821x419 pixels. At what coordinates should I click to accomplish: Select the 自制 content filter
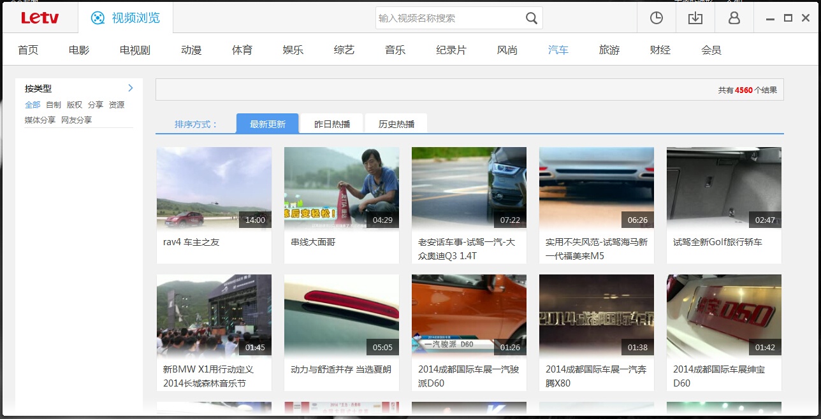coord(53,104)
